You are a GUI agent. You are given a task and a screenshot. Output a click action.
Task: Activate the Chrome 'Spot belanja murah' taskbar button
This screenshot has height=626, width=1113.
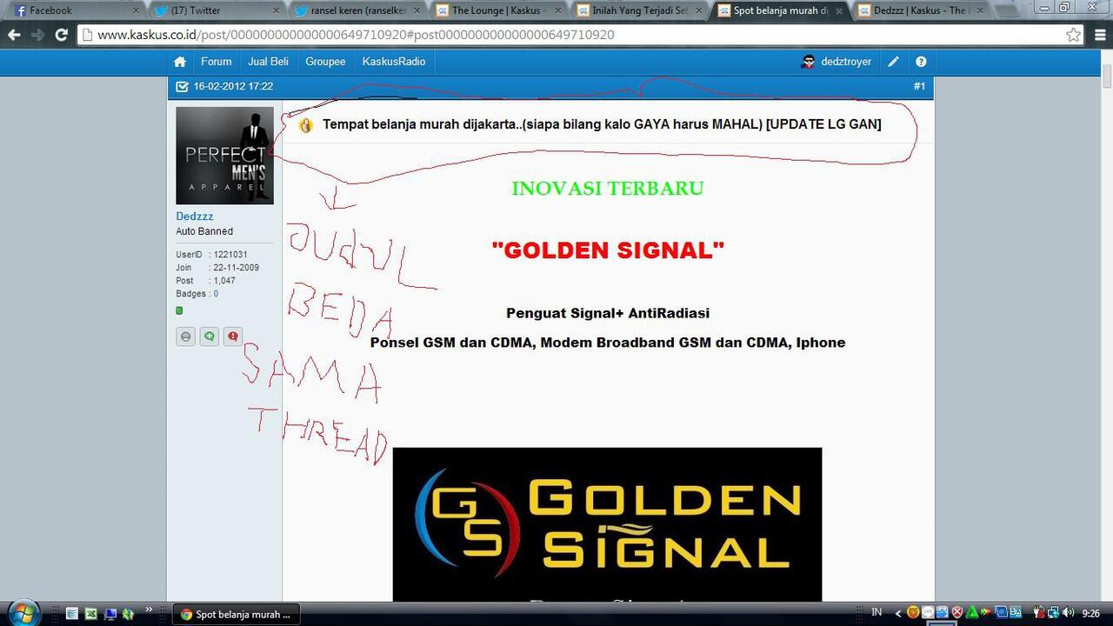[237, 614]
